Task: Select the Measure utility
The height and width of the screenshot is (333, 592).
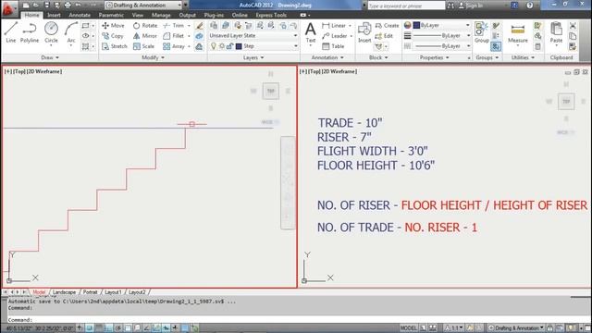Action: (518, 33)
